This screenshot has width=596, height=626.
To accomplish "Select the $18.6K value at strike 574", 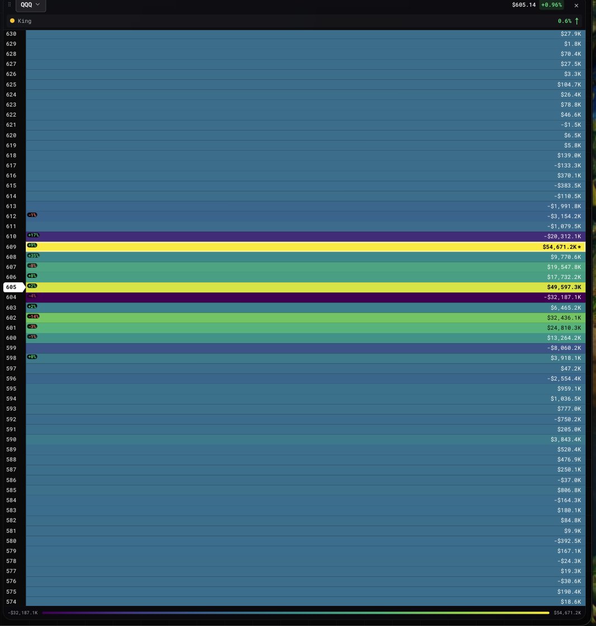I will [x=571, y=601].
